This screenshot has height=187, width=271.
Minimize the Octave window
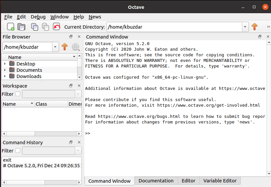coord(243,7)
